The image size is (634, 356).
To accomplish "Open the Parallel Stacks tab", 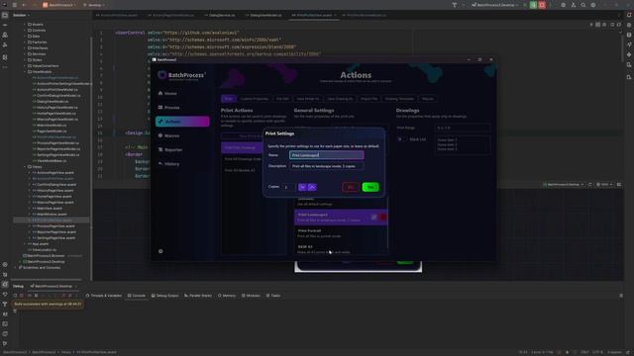I will point(198,296).
